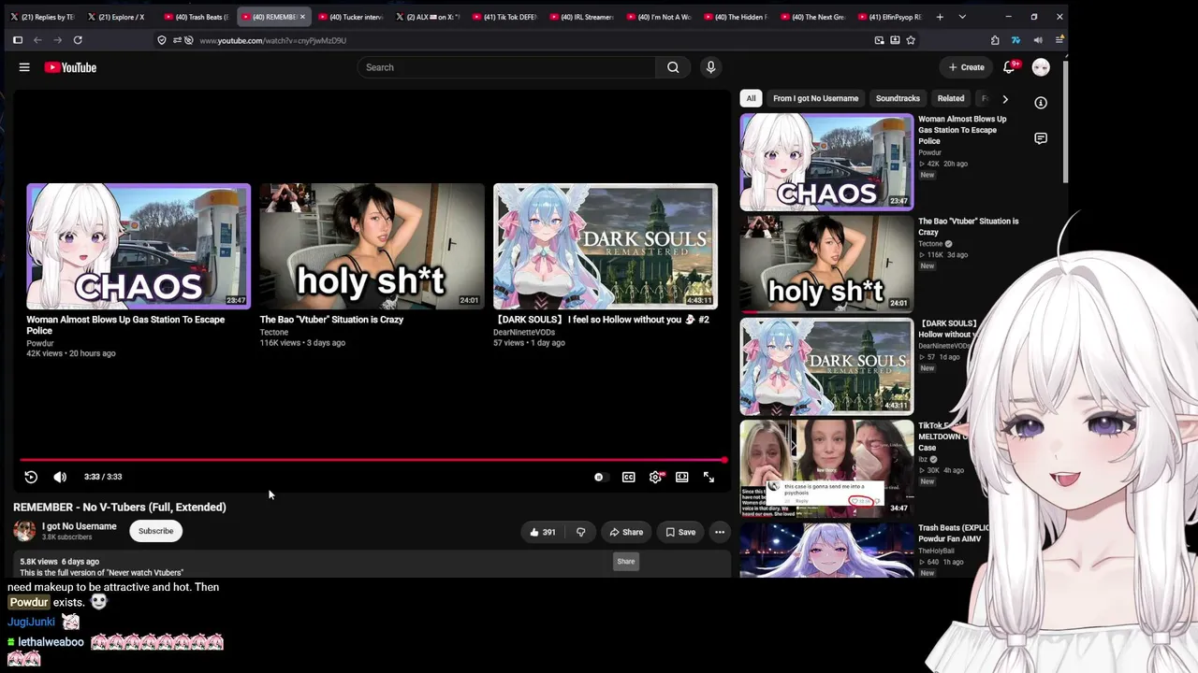
Task: Save the video to a playlist
Action: (680, 532)
